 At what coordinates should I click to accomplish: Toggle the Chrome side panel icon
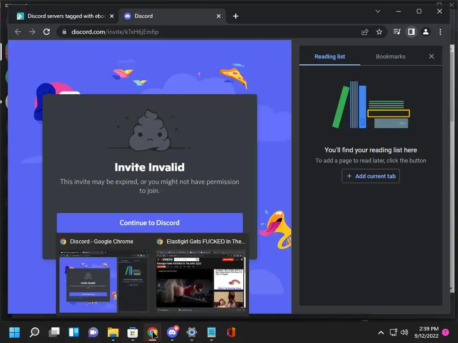[x=411, y=32]
